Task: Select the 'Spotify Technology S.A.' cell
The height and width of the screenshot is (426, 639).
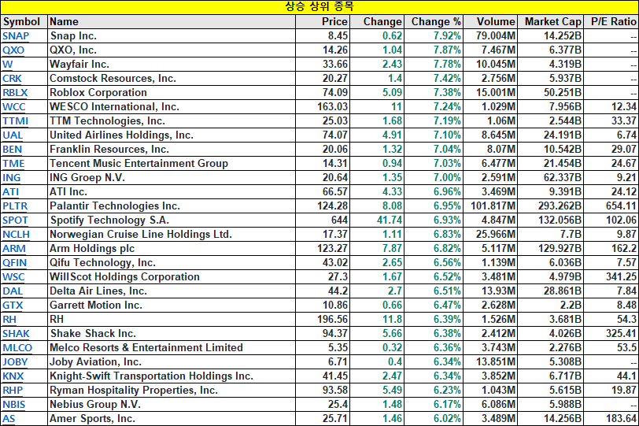Action: pyautogui.click(x=172, y=220)
